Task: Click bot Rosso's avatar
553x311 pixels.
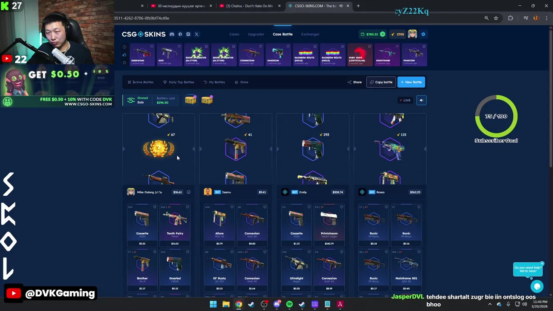Action: (x=362, y=192)
